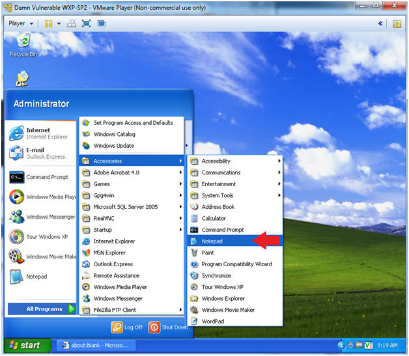Open Windows Movie Maker in left pane
This screenshot has width=409, height=356.
coord(42,256)
